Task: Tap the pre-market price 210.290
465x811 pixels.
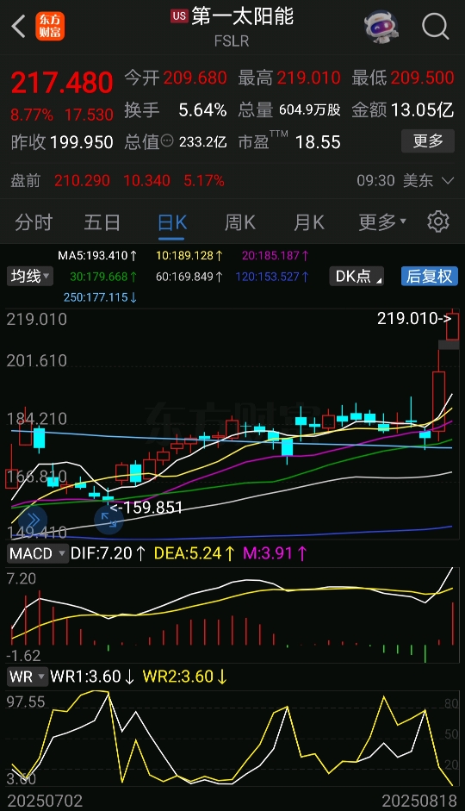Action: [82, 180]
